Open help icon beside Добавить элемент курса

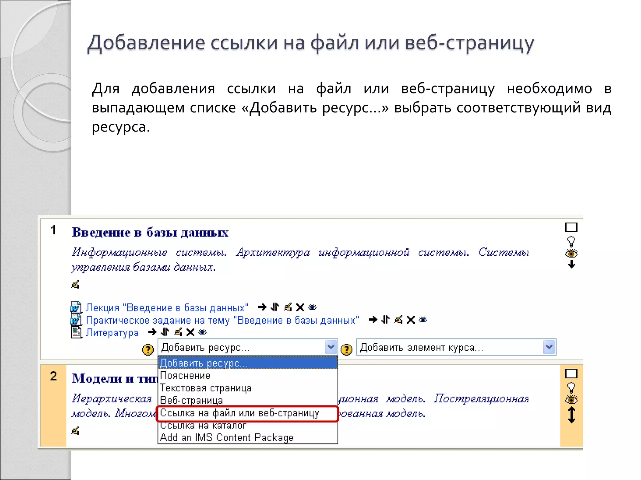(x=346, y=349)
